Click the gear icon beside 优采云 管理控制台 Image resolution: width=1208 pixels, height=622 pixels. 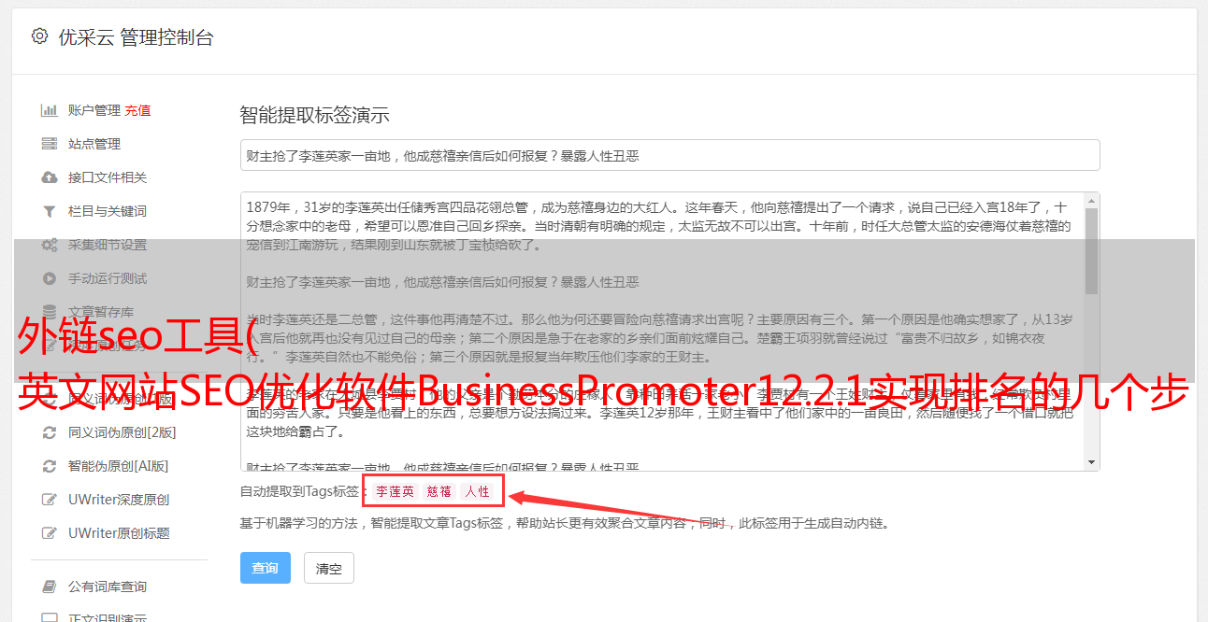[39, 36]
